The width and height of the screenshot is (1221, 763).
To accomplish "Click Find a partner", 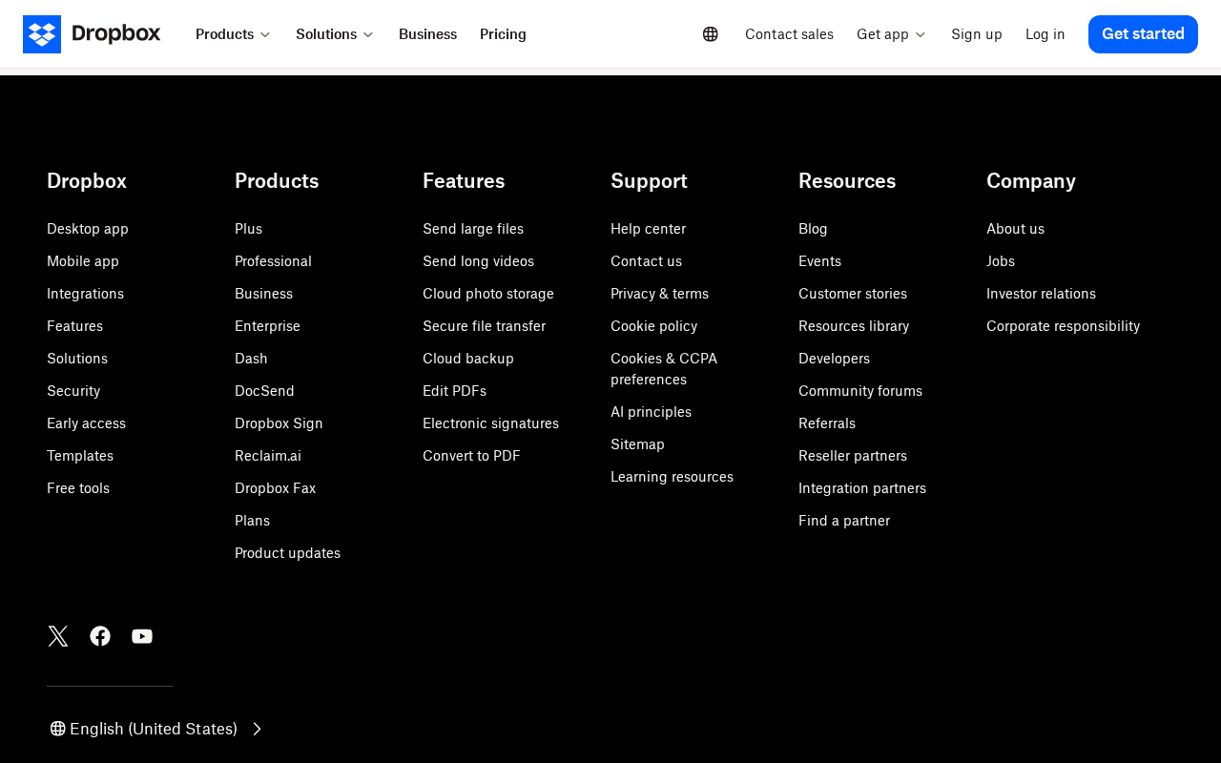I will click(x=844, y=521).
